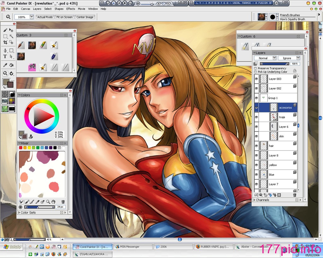Open the Weave selector in the toolbox
This screenshot has height=258, width=323.
coord(12,101)
